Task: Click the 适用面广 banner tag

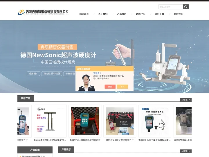Action: [x=33, y=74]
